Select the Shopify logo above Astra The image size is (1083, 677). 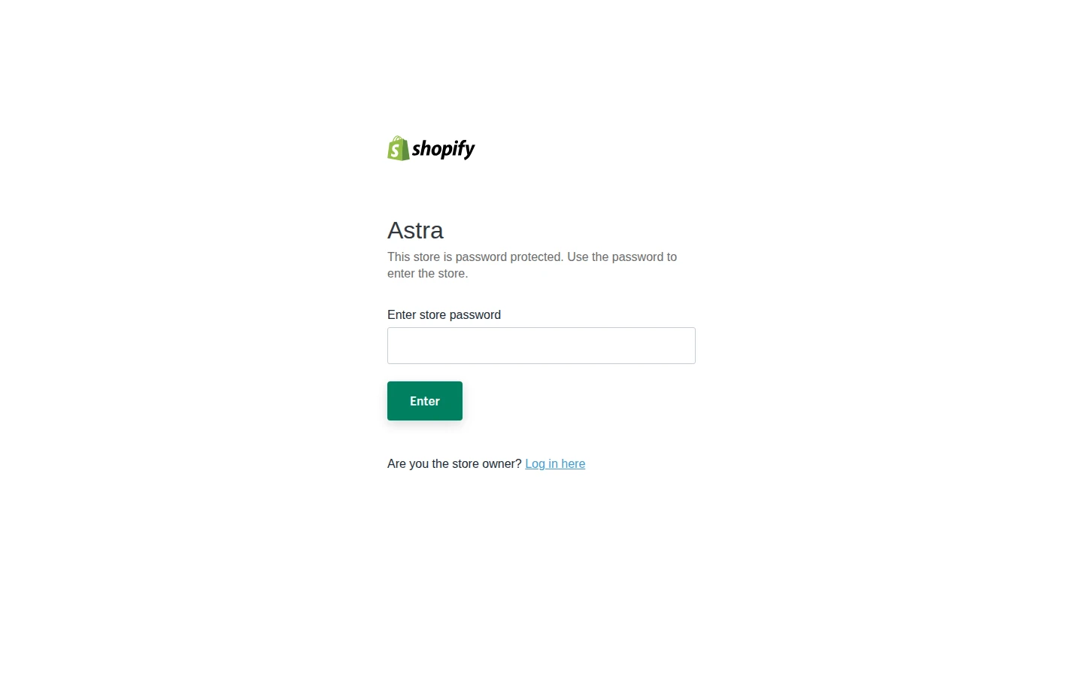(x=431, y=148)
